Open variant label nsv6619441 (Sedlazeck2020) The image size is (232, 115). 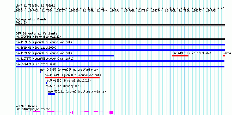(36, 48)
